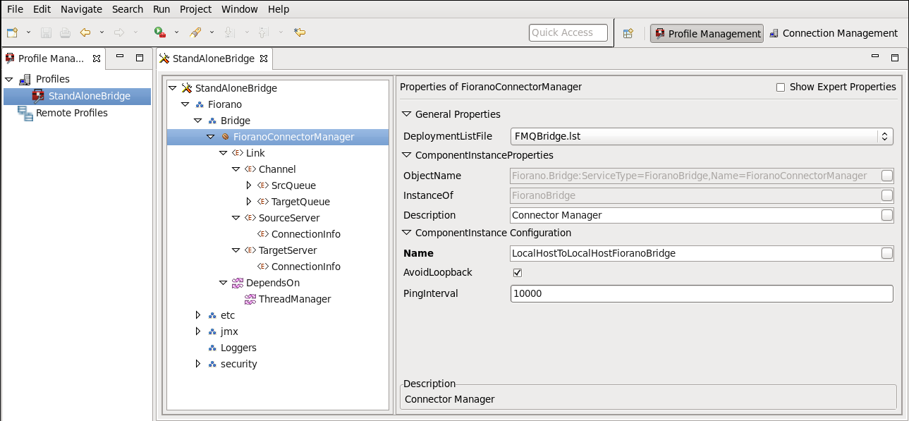
Task: Expand the security tree node
Action: [198, 364]
